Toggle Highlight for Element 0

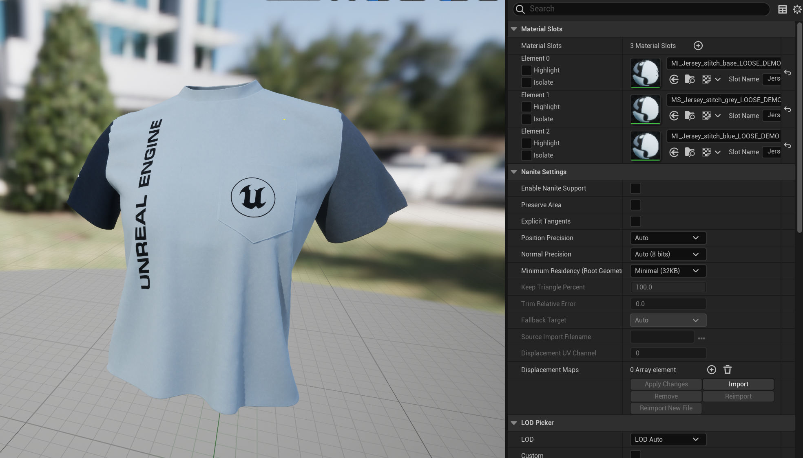click(526, 70)
